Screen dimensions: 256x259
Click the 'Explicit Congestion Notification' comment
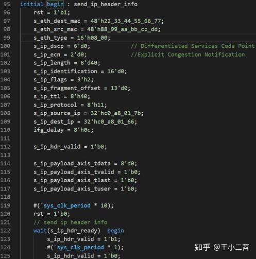click(188, 55)
